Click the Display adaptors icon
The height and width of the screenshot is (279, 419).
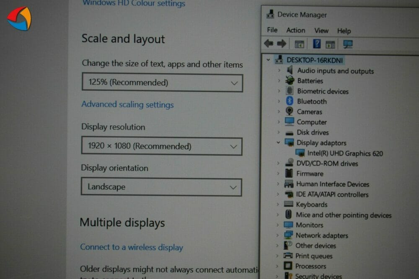[289, 143]
